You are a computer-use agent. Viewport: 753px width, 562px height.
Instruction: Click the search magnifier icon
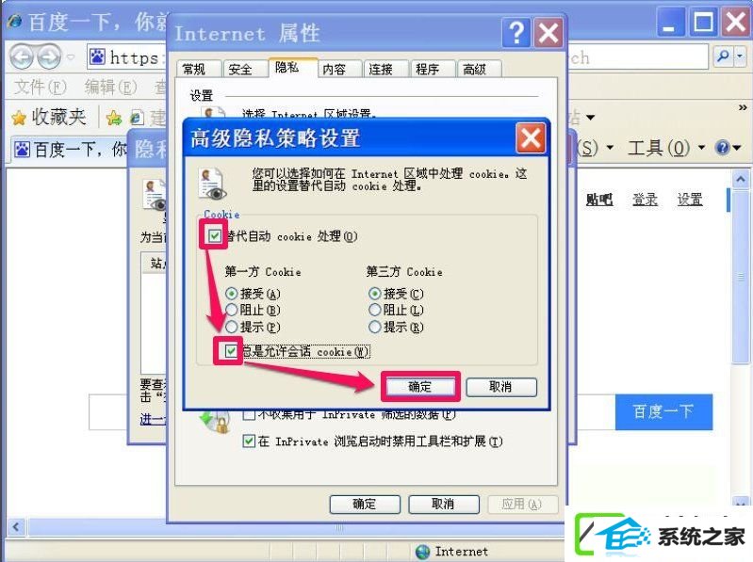coord(723,56)
